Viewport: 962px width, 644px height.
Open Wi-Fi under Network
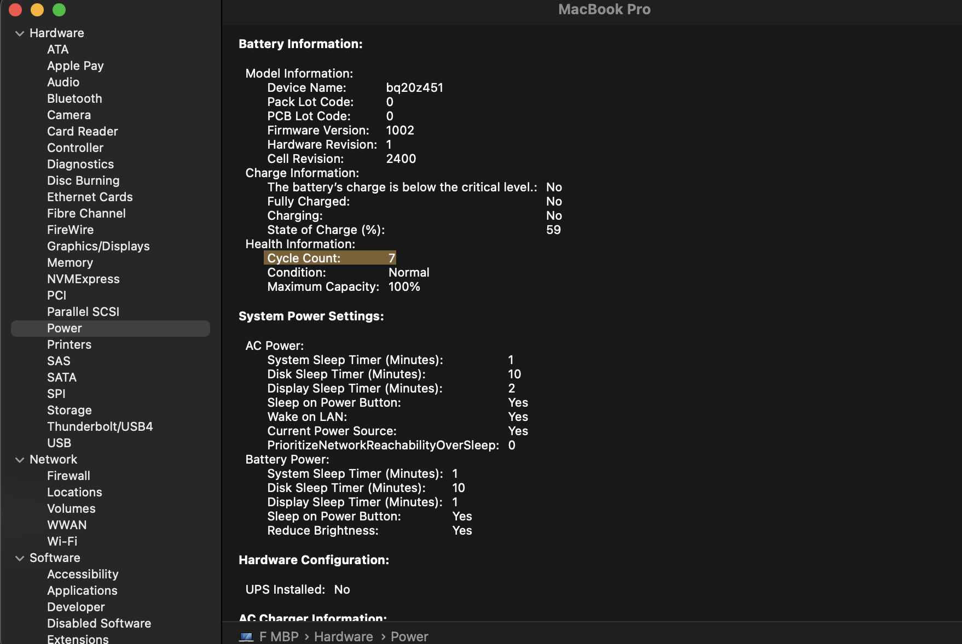pos(62,541)
